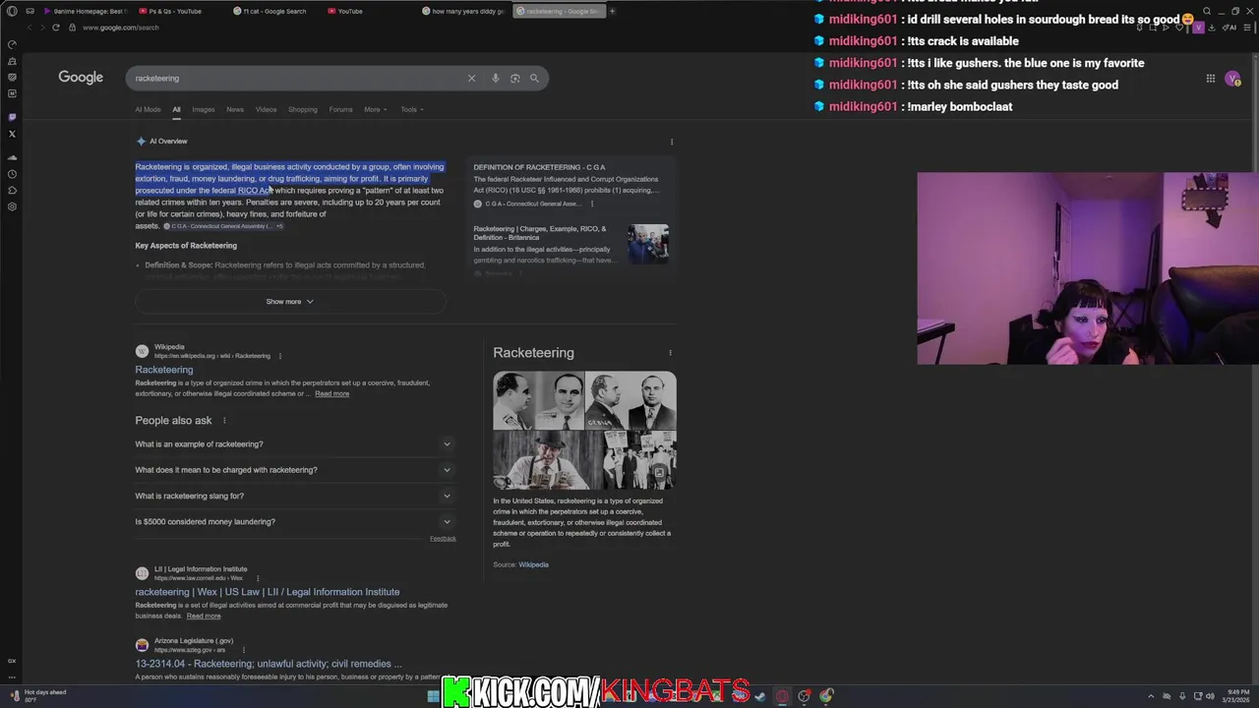Open Wikipedia Racketeering result link
Image resolution: width=1259 pixels, height=708 pixels.
point(164,370)
